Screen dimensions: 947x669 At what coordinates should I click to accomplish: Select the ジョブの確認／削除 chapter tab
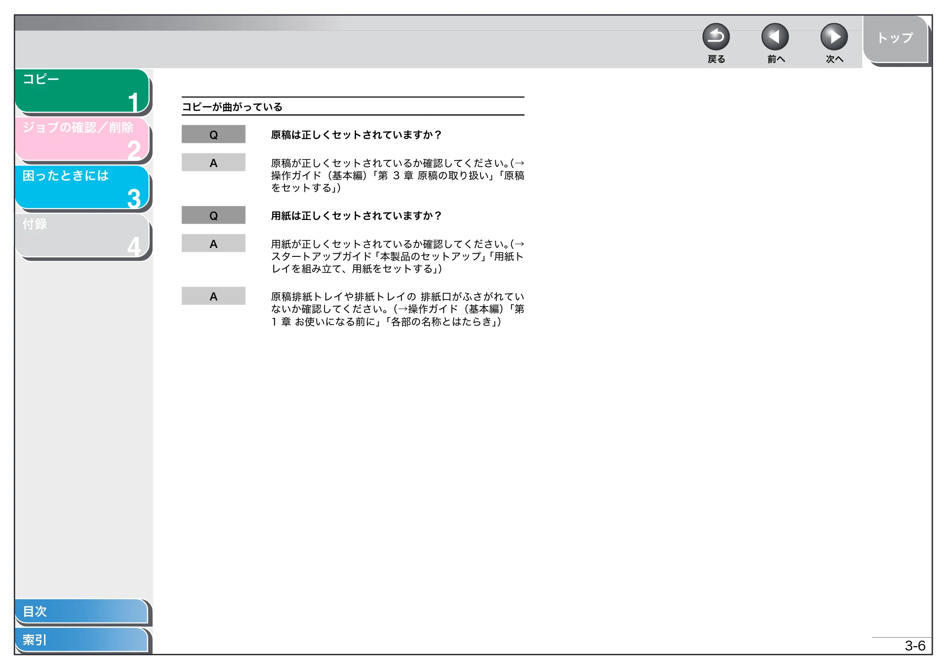[x=82, y=139]
